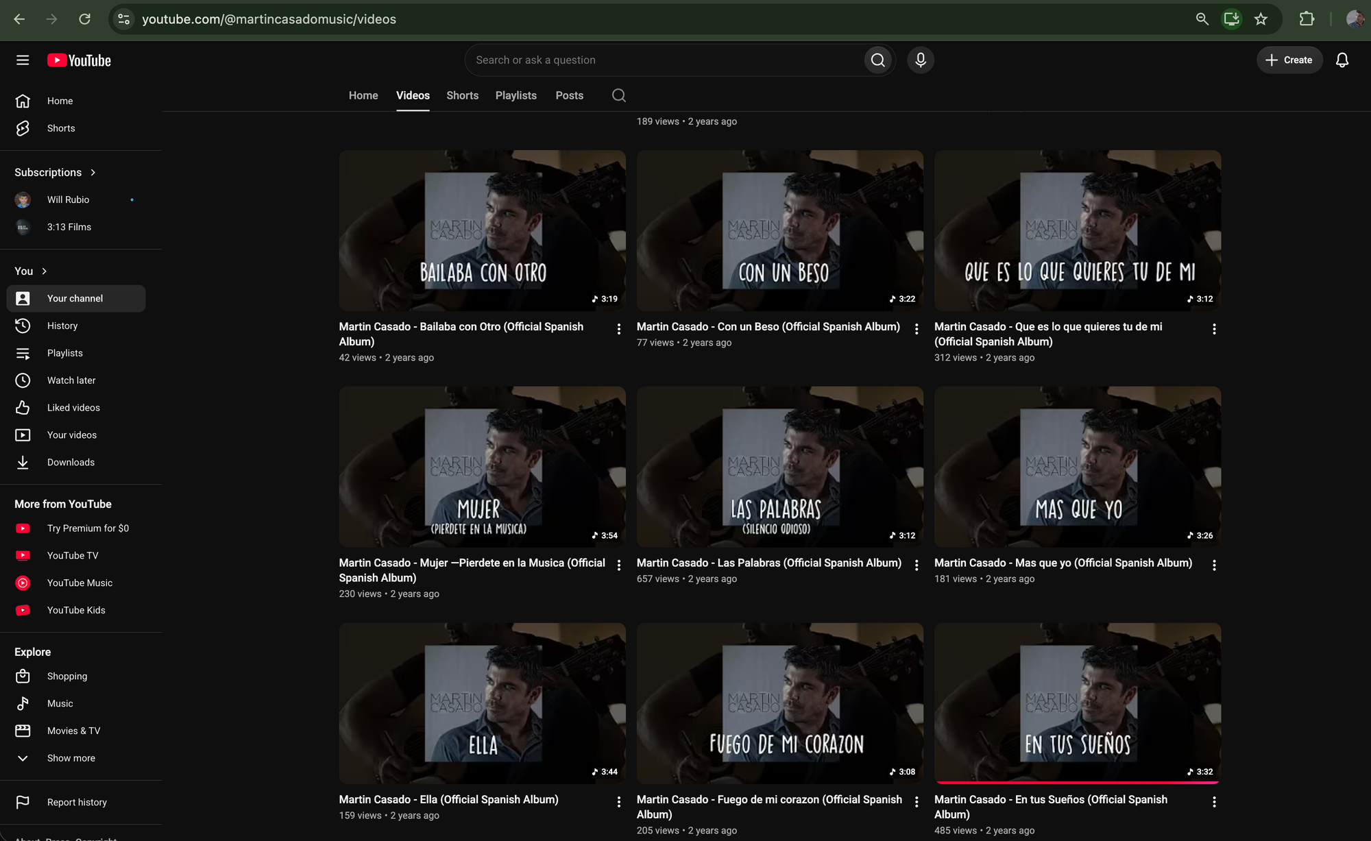This screenshot has width=1371, height=841.
Task: Open YouTube Kids link
Action: click(x=76, y=610)
